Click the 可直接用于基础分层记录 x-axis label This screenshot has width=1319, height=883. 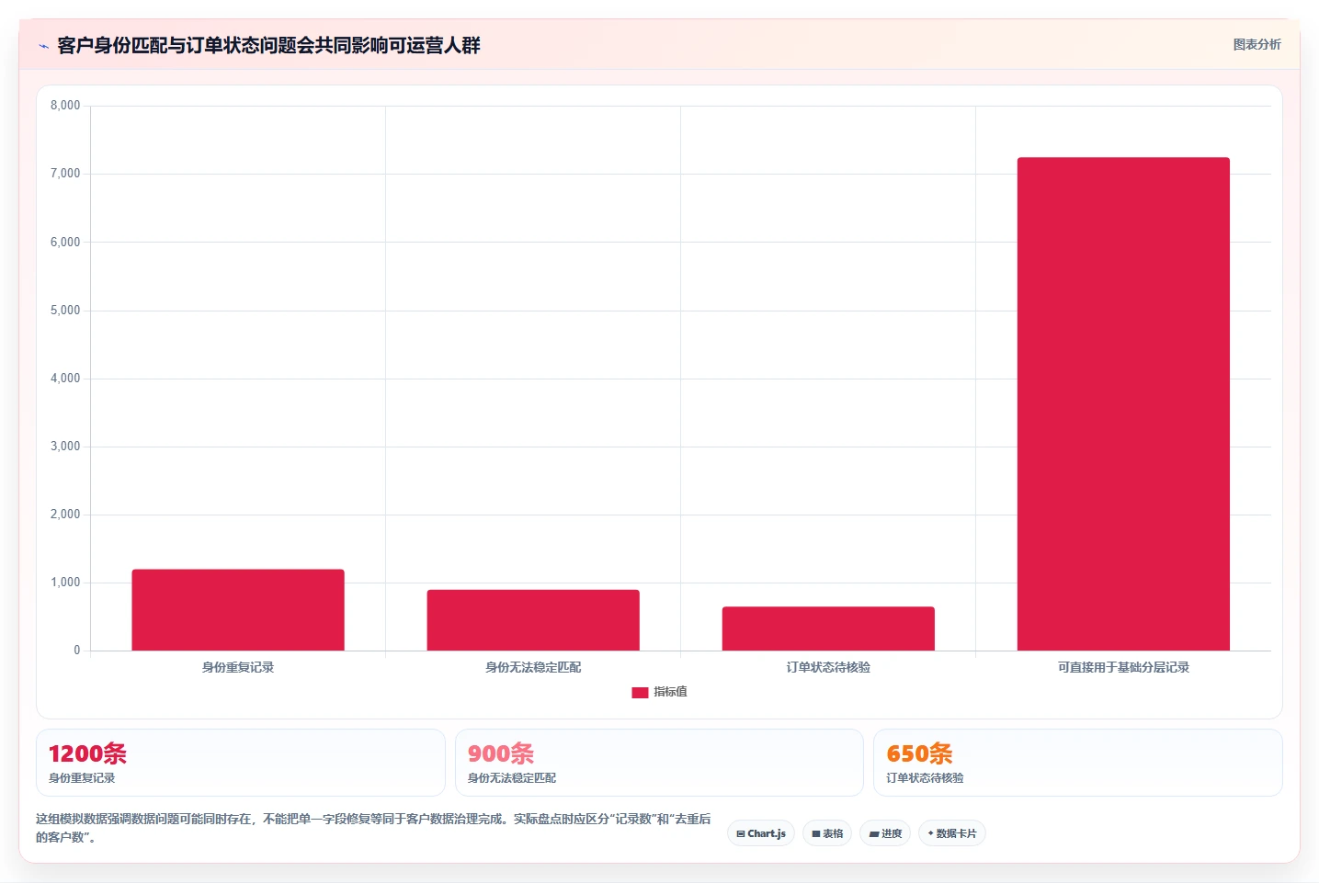pyautogui.click(x=1123, y=667)
